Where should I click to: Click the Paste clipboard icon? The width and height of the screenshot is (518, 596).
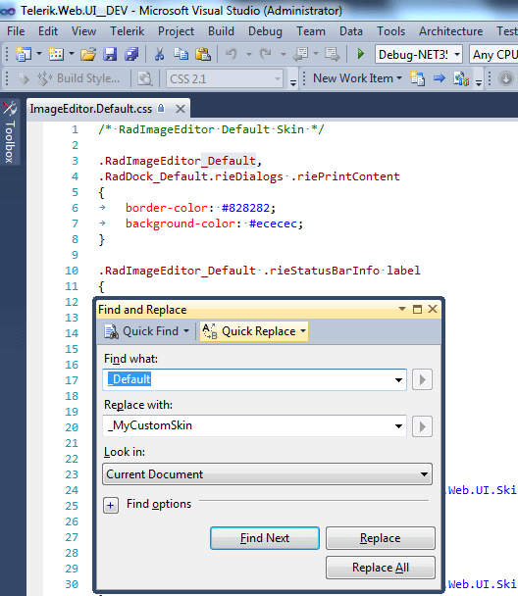[x=203, y=54]
